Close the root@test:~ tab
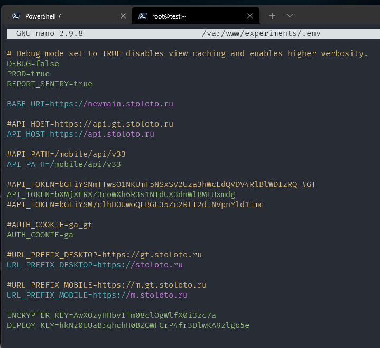This screenshot has width=380, height=348. point(250,16)
